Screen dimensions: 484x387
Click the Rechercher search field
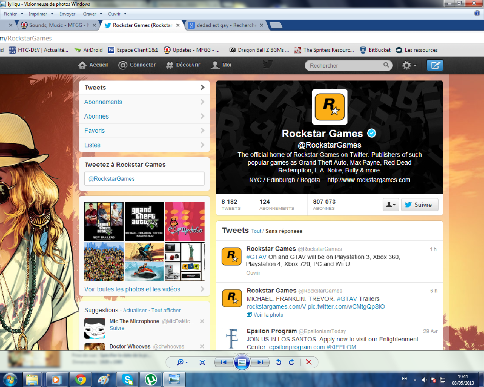pyautogui.click(x=349, y=65)
